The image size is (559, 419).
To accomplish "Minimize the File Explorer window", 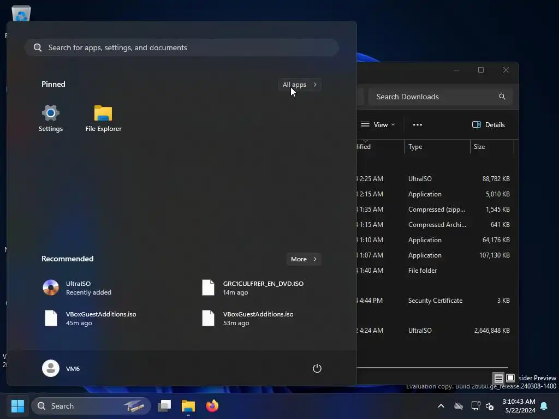I will click(456, 70).
